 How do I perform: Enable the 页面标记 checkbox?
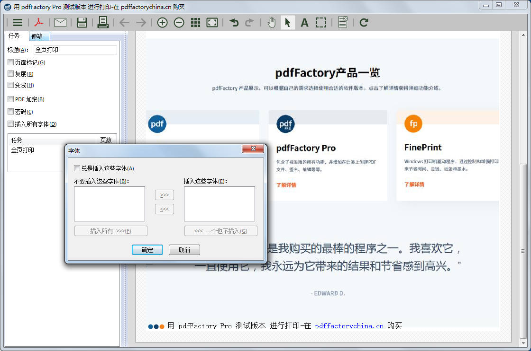click(x=11, y=62)
